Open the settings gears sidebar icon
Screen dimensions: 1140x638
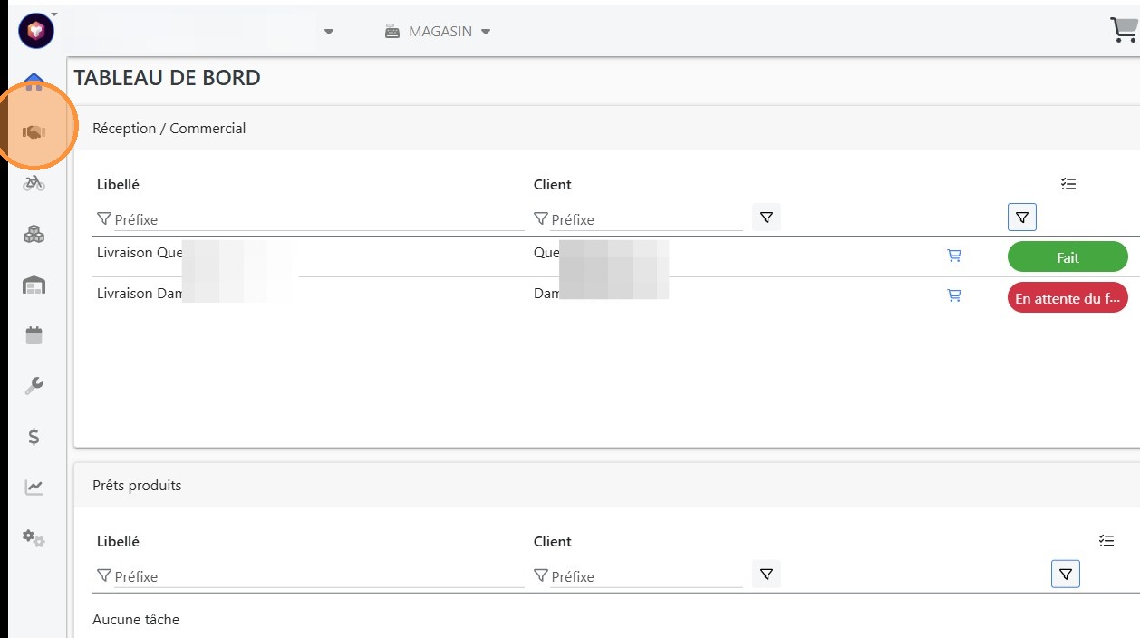[x=34, y=538]
